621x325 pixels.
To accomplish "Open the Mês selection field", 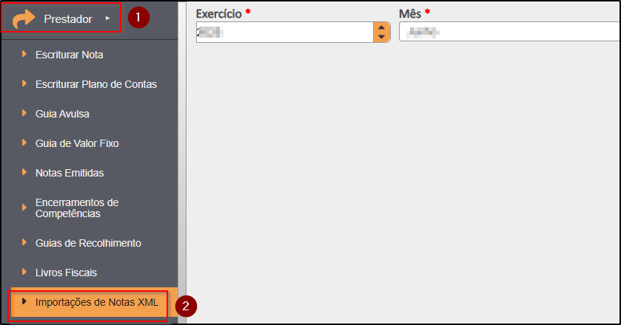I will (x=509, y=32).
